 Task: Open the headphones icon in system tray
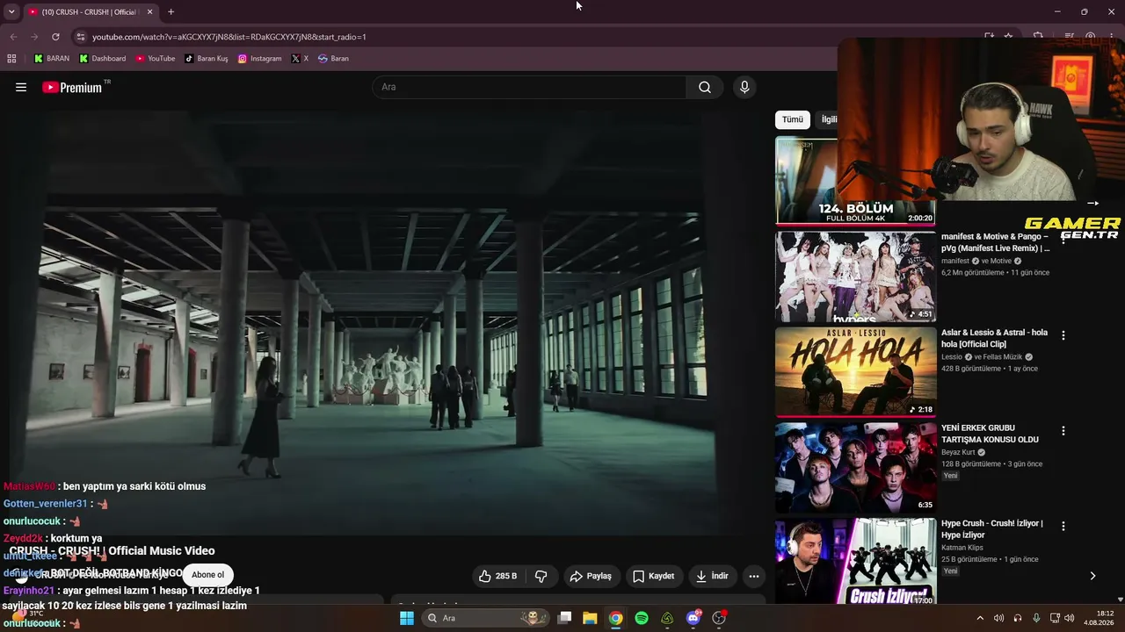(x=1018, y=618)
